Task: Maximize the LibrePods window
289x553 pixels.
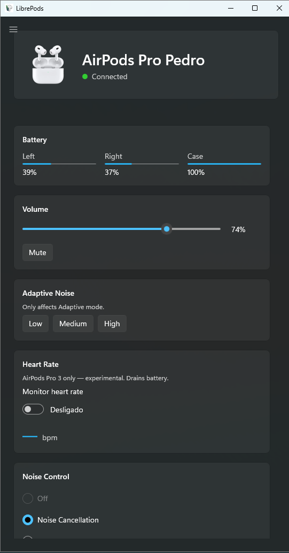Action: 255,8
